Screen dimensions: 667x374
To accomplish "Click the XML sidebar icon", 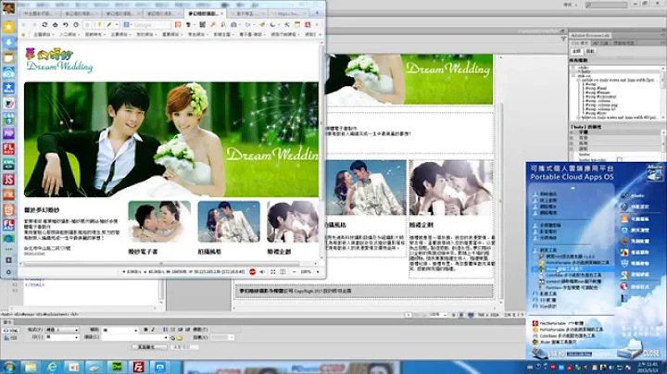I will click(8, 164).
